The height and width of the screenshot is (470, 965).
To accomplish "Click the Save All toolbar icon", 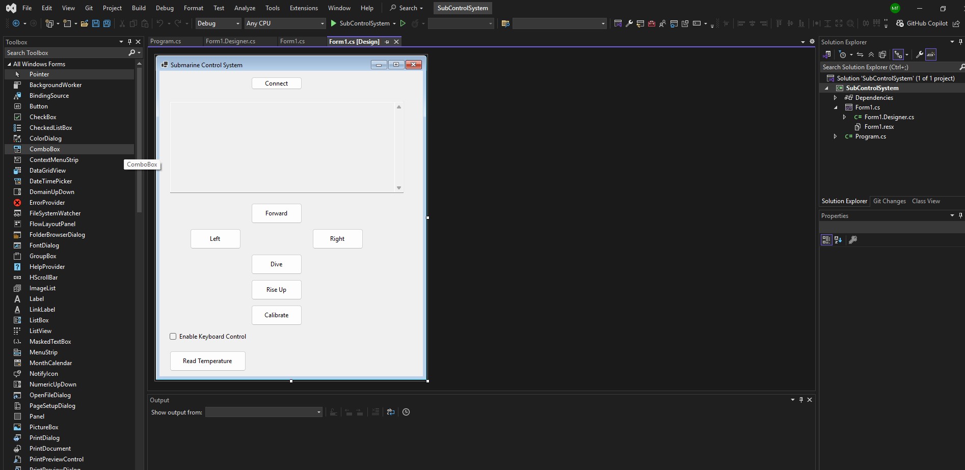I will [x=106, y=23].
